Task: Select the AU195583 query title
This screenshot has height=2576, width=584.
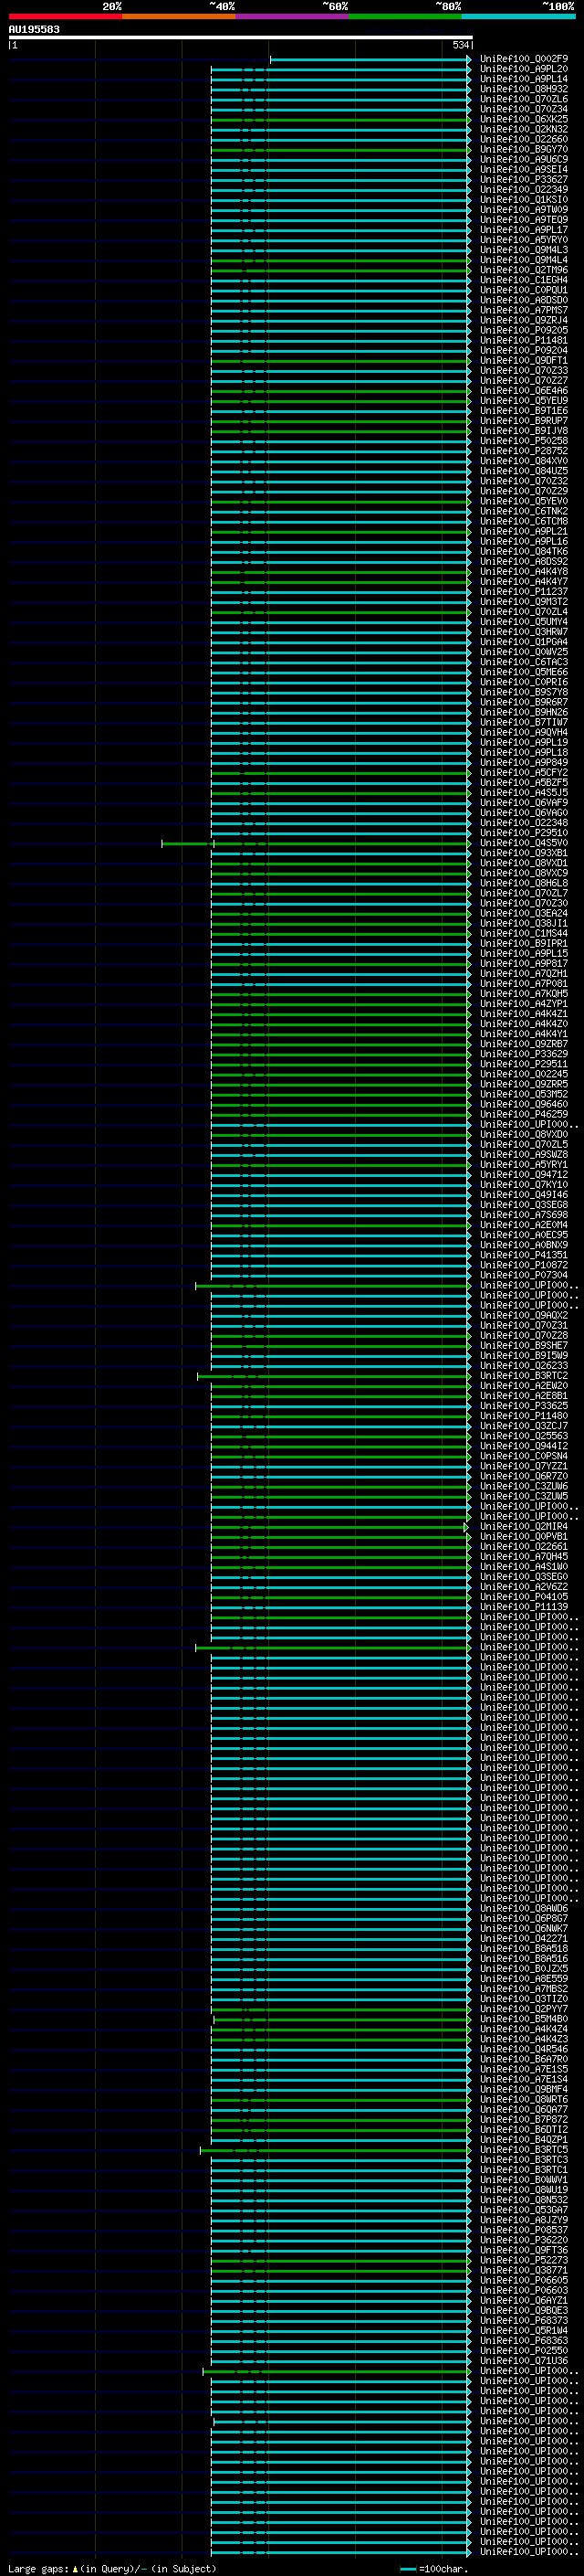Action: coord(34,30)
